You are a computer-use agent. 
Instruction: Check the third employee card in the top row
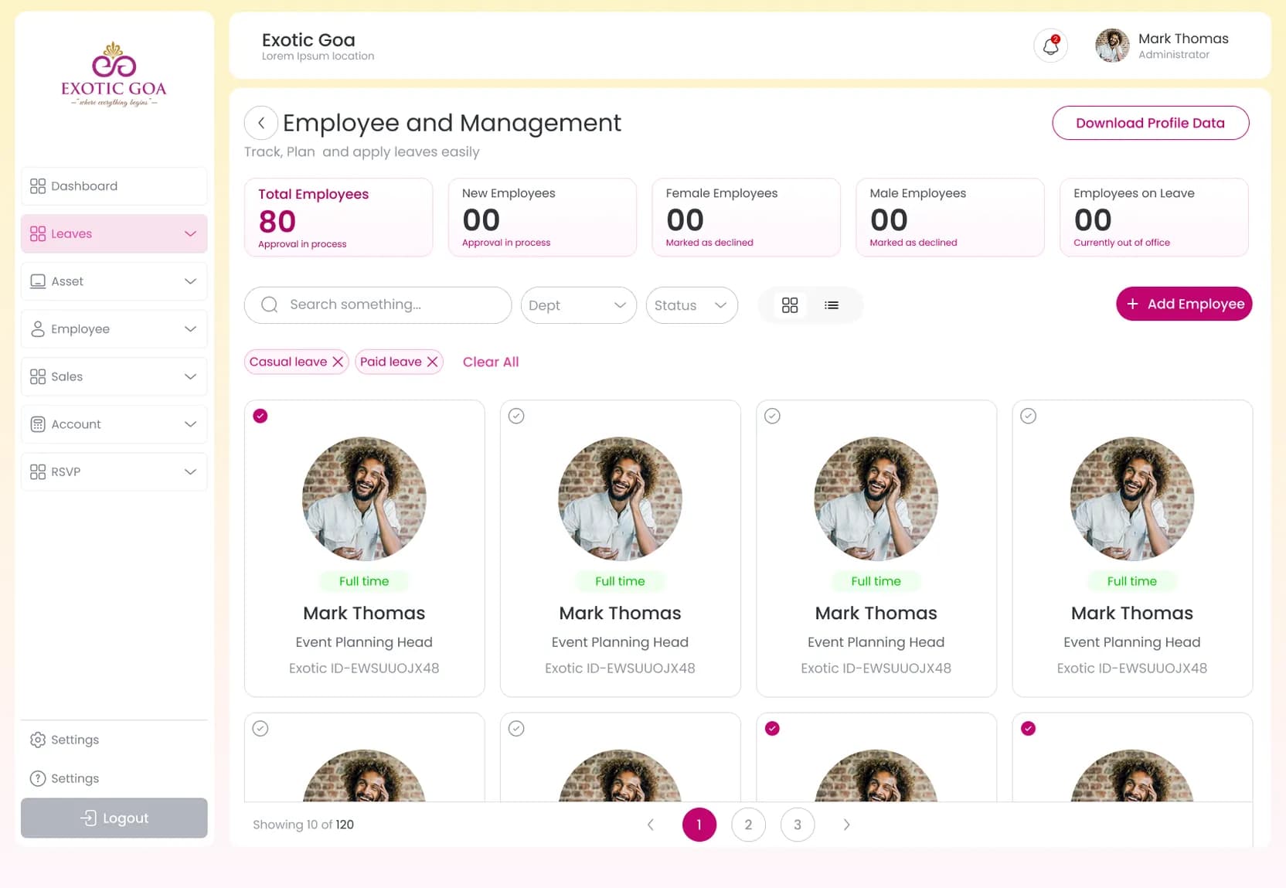point(772,416)
